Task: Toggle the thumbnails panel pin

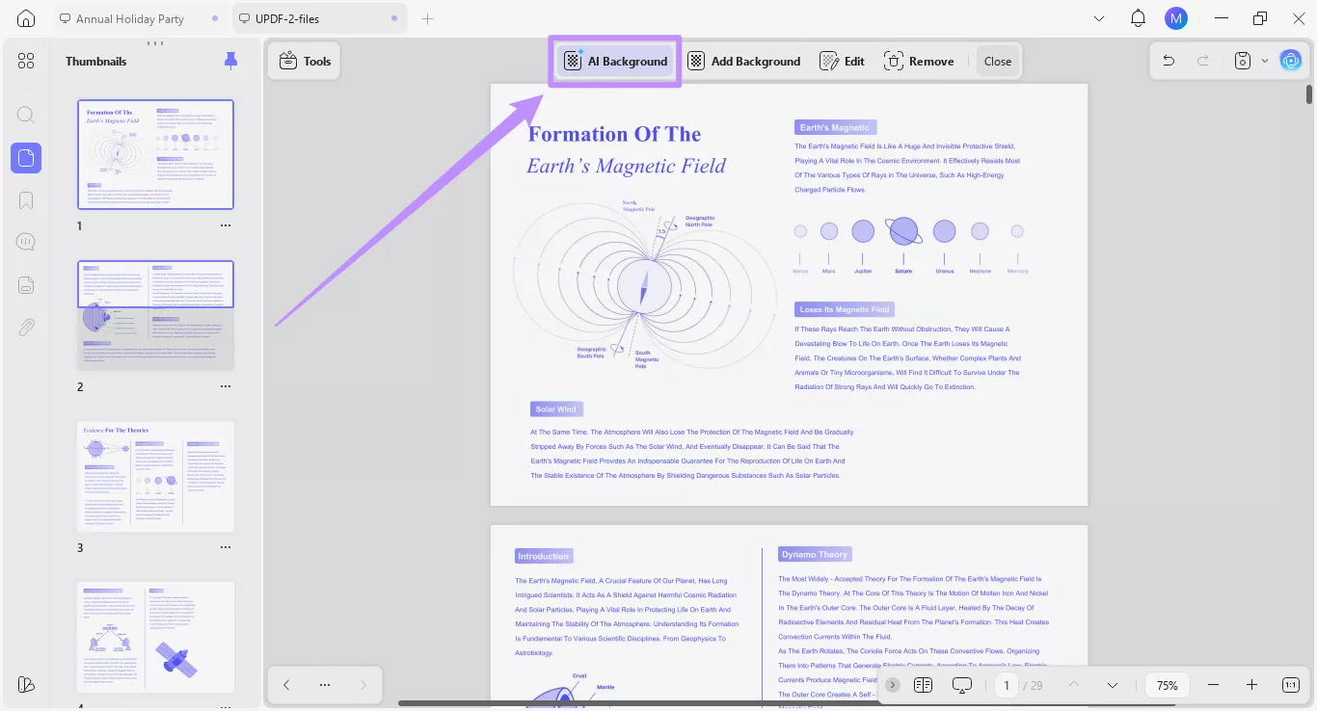Action: coord(230,60)
